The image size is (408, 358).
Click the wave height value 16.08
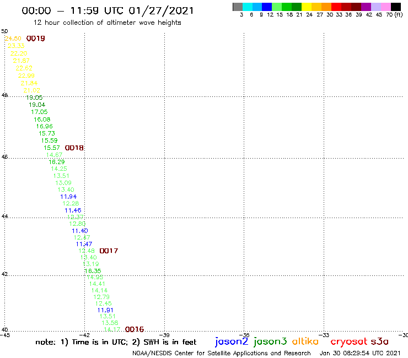click(x=42, y=120)
